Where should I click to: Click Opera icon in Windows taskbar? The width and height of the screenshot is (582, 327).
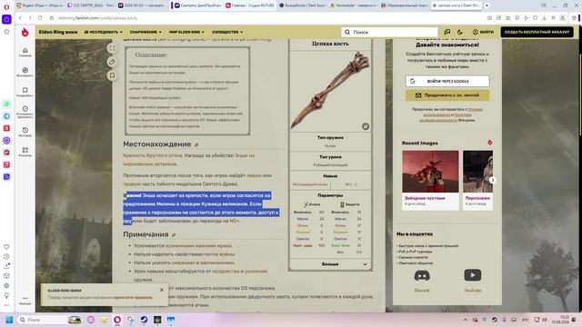coord(117,320)
